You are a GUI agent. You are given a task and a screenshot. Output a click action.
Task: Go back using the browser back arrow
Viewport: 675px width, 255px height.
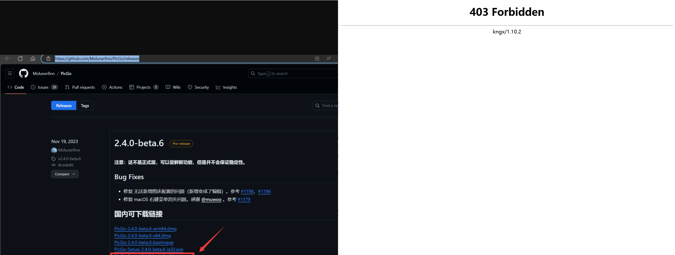pyautogui.click(x=7, y=58)
